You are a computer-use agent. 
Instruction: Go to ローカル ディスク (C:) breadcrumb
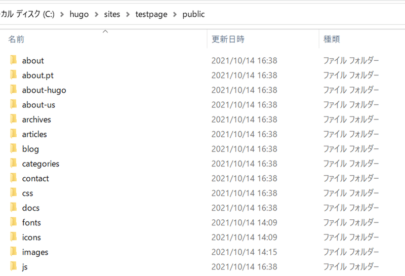pyautogui.click(x=27, y=14)
